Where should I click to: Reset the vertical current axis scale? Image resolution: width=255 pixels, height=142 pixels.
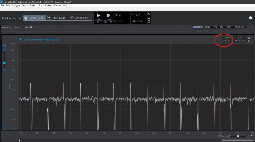[4, 46]
